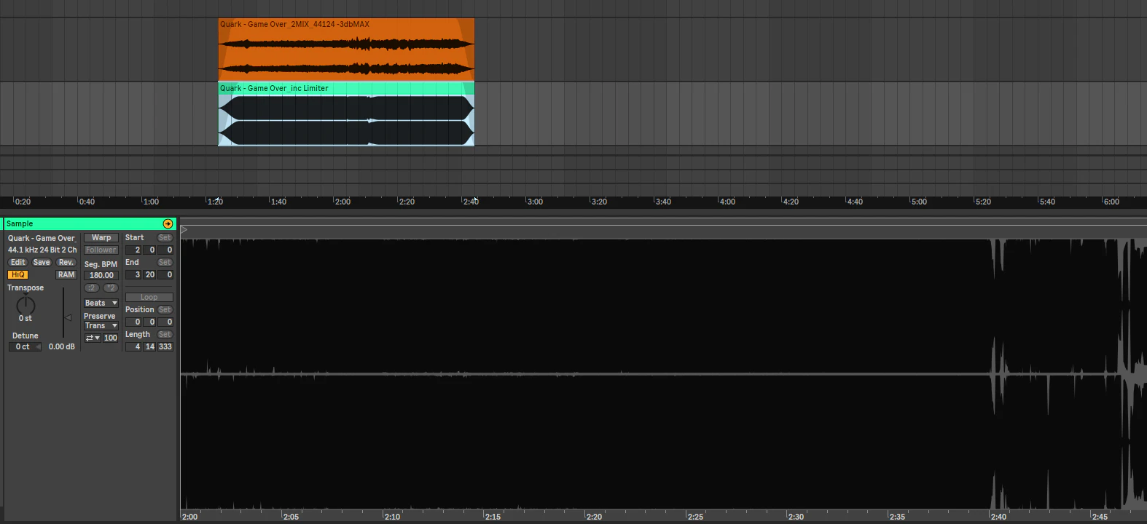Click the Length beats value 14
Image resolution: width=1147 pixels, height=524 pixels.
[x=150, y=346]
